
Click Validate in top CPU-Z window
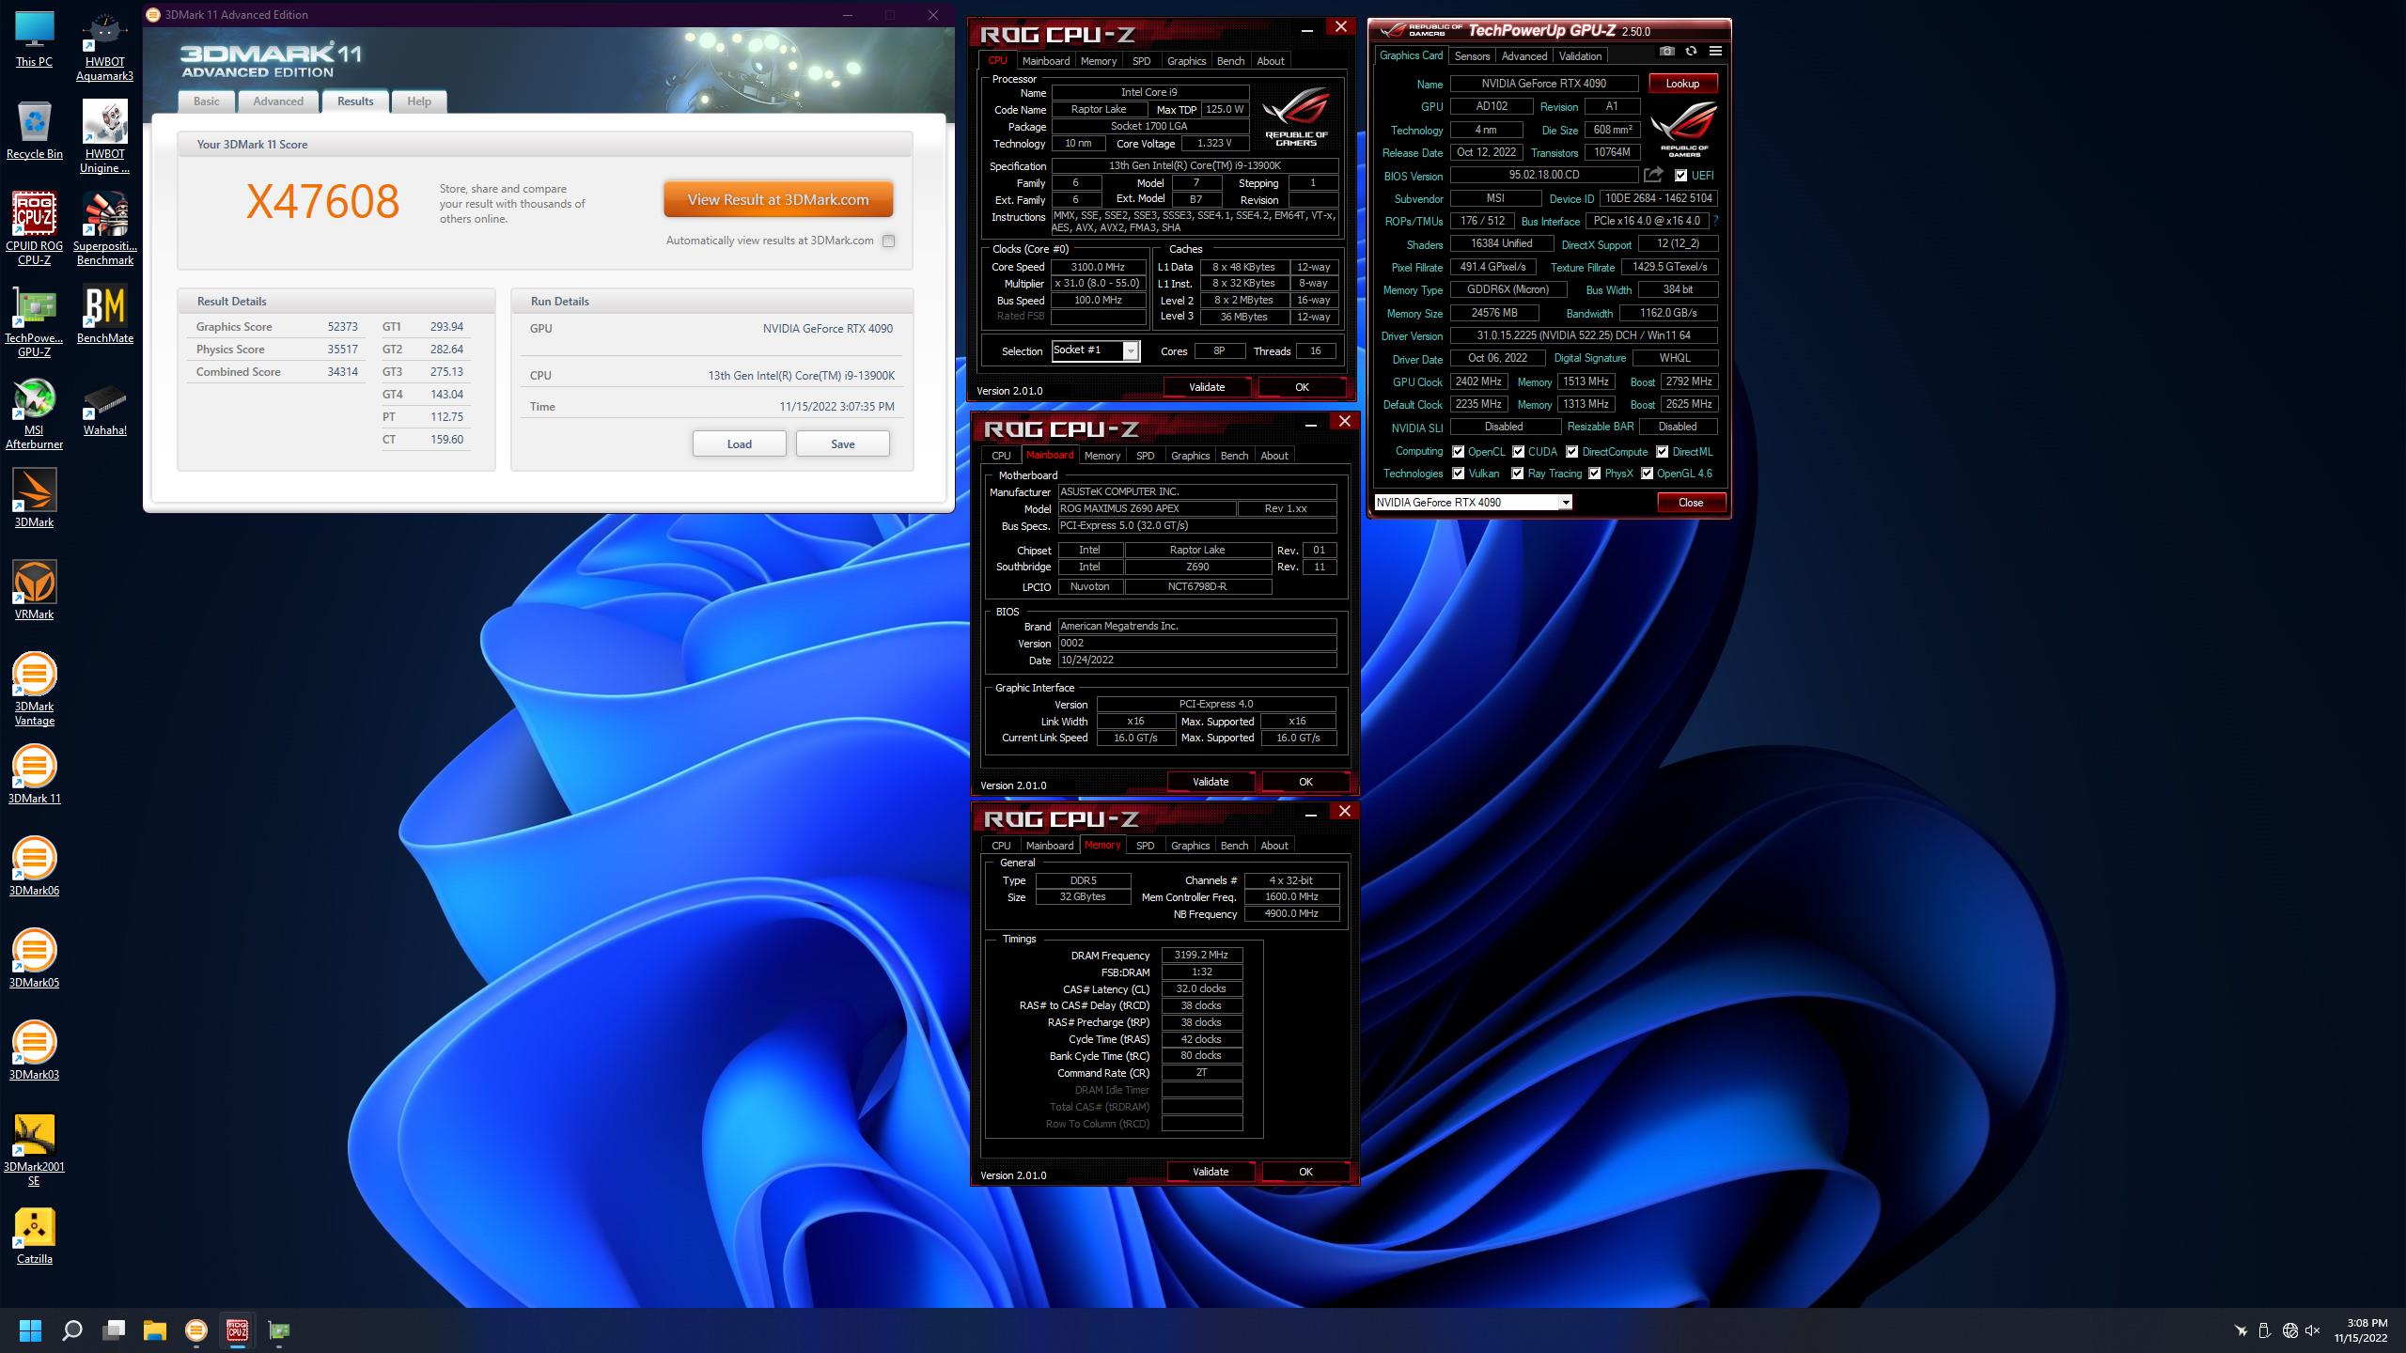[1207, 387]
